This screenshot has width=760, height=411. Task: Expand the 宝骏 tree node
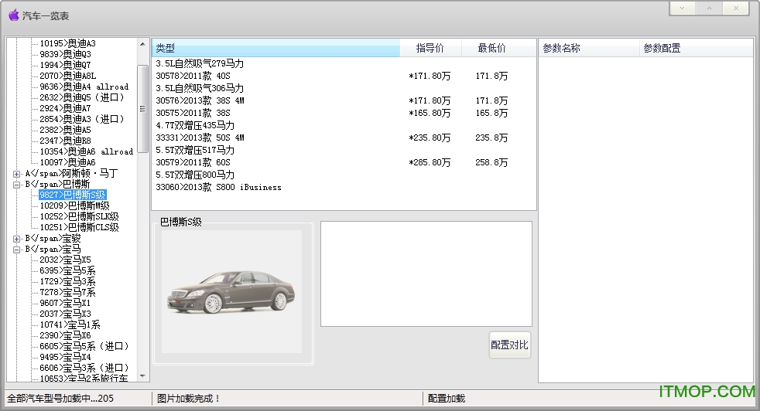click(17, 239)
